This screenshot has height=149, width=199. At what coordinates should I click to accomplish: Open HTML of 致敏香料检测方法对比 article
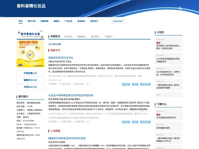[x=126, y=84]
